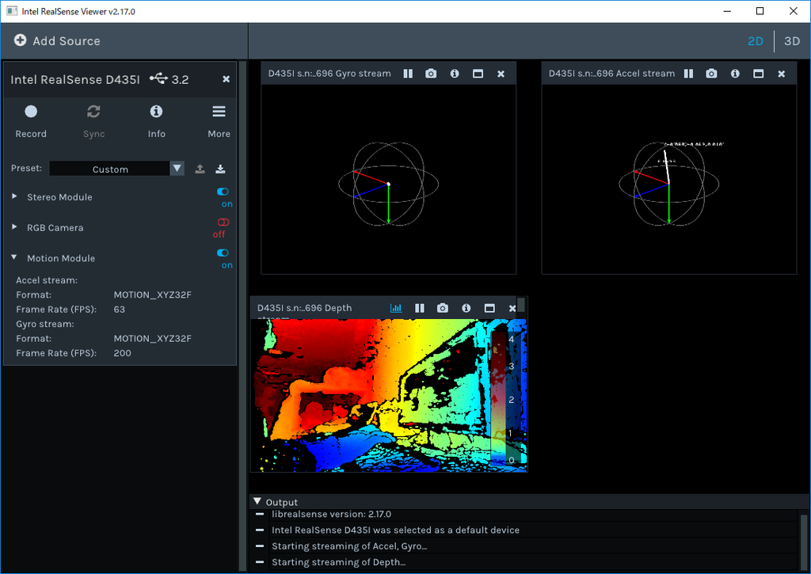This screenshot has height=574, width=811.
Task: Pause the Gyro stream
Action: point(408,74)
